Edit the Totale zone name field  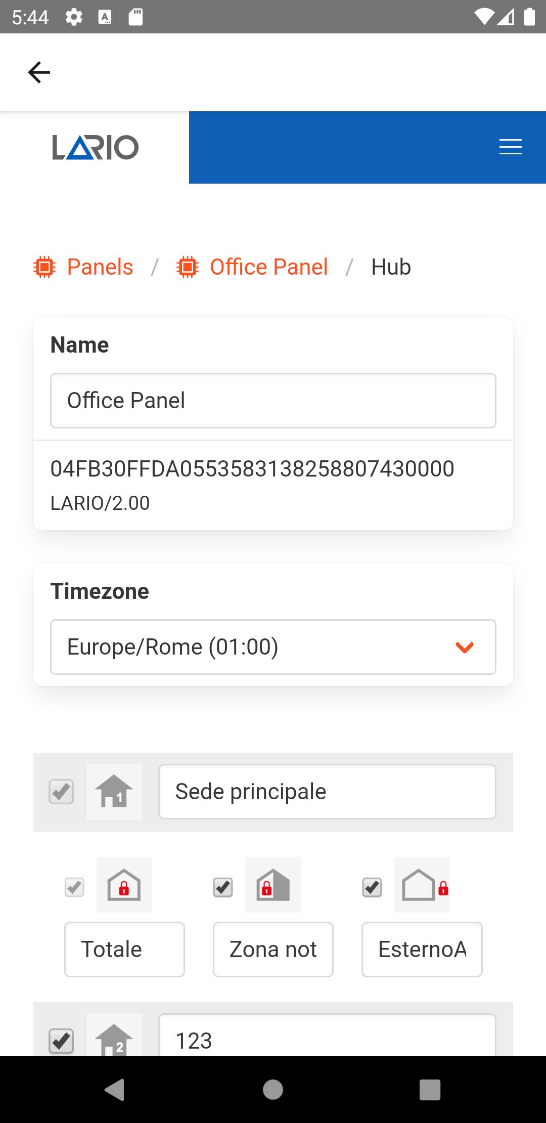tap(124, 949)
